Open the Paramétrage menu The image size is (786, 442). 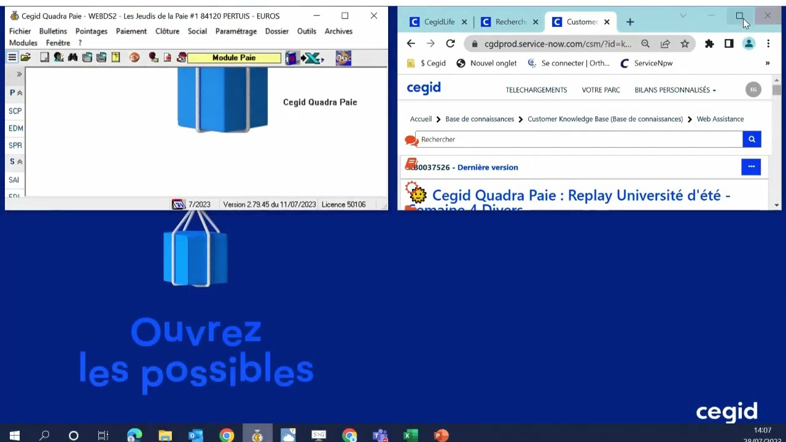pos(236,31)
